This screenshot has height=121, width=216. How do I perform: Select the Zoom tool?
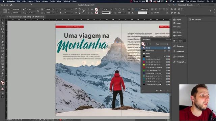(2, 76)
